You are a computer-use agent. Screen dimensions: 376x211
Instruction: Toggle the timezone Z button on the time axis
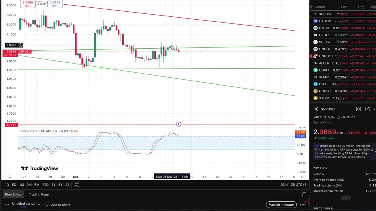tap(10, 177)
